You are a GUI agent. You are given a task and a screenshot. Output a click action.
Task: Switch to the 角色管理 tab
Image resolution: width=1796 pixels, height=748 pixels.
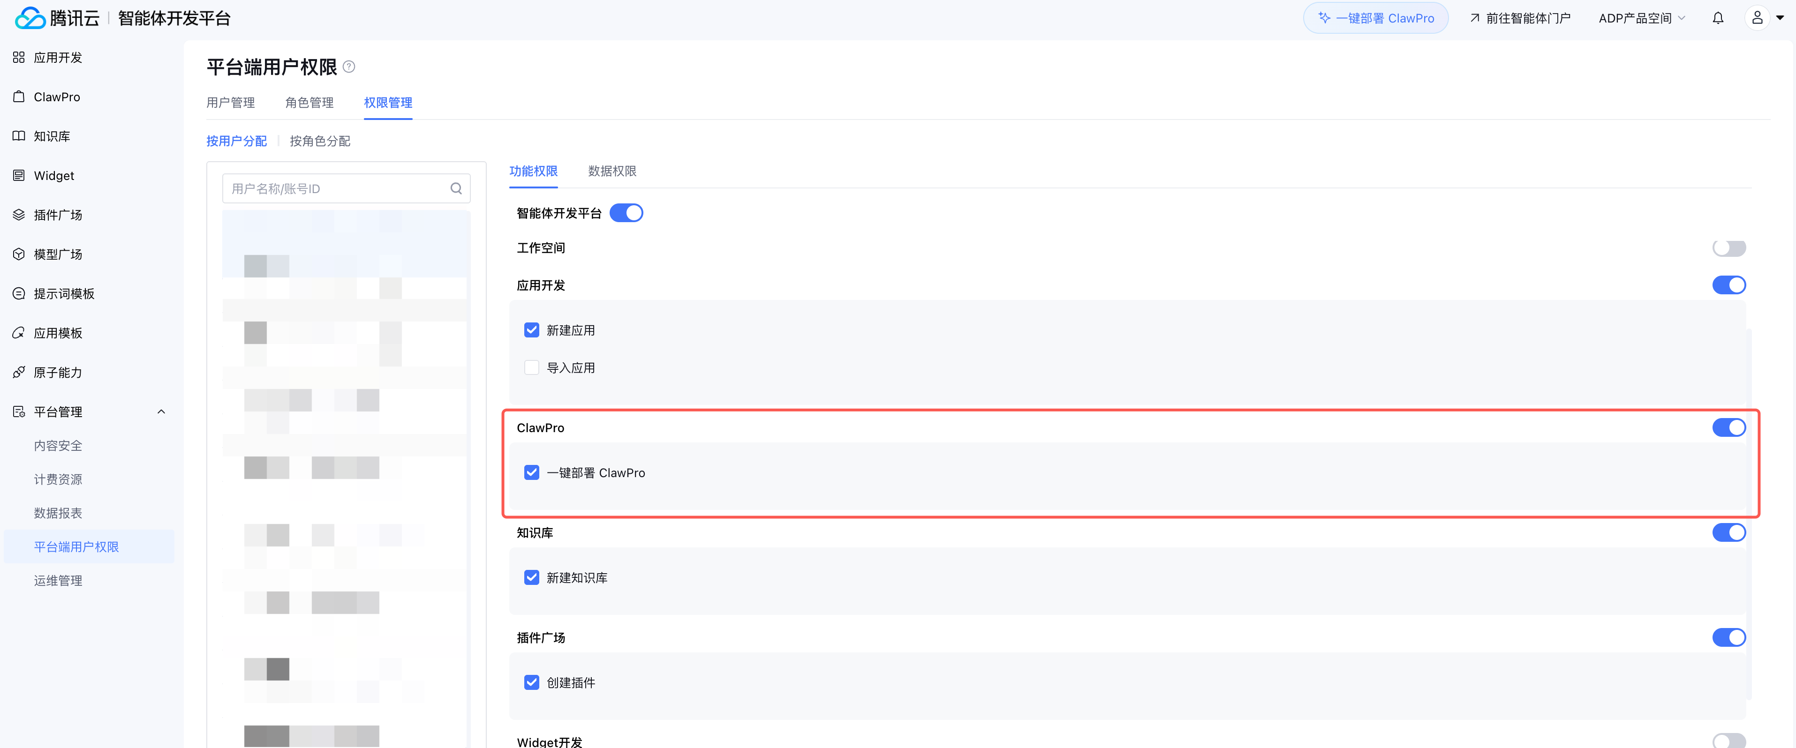(309, 103)
